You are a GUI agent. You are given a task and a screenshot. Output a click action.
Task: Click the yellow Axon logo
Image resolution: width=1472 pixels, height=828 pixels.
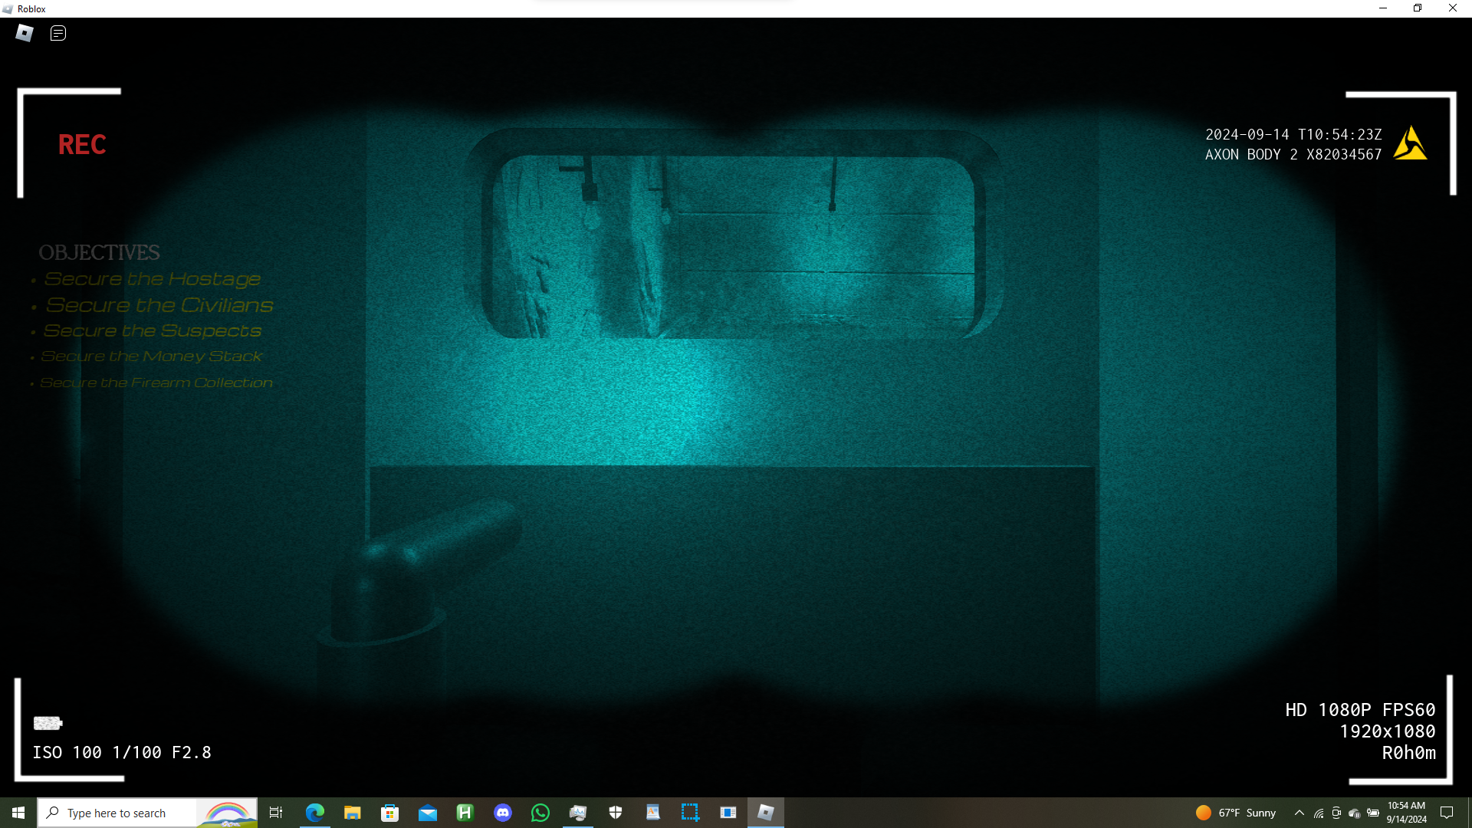[1410, 143]
